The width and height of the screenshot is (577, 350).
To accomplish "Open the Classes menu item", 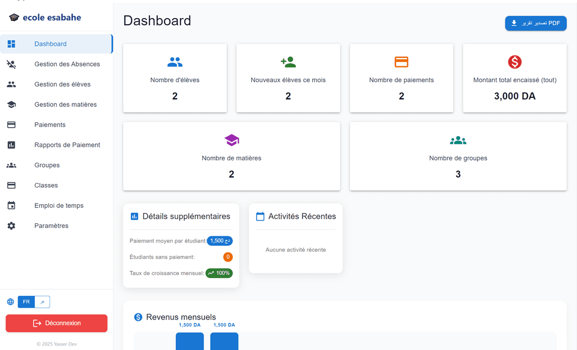I will pos(56,186).
